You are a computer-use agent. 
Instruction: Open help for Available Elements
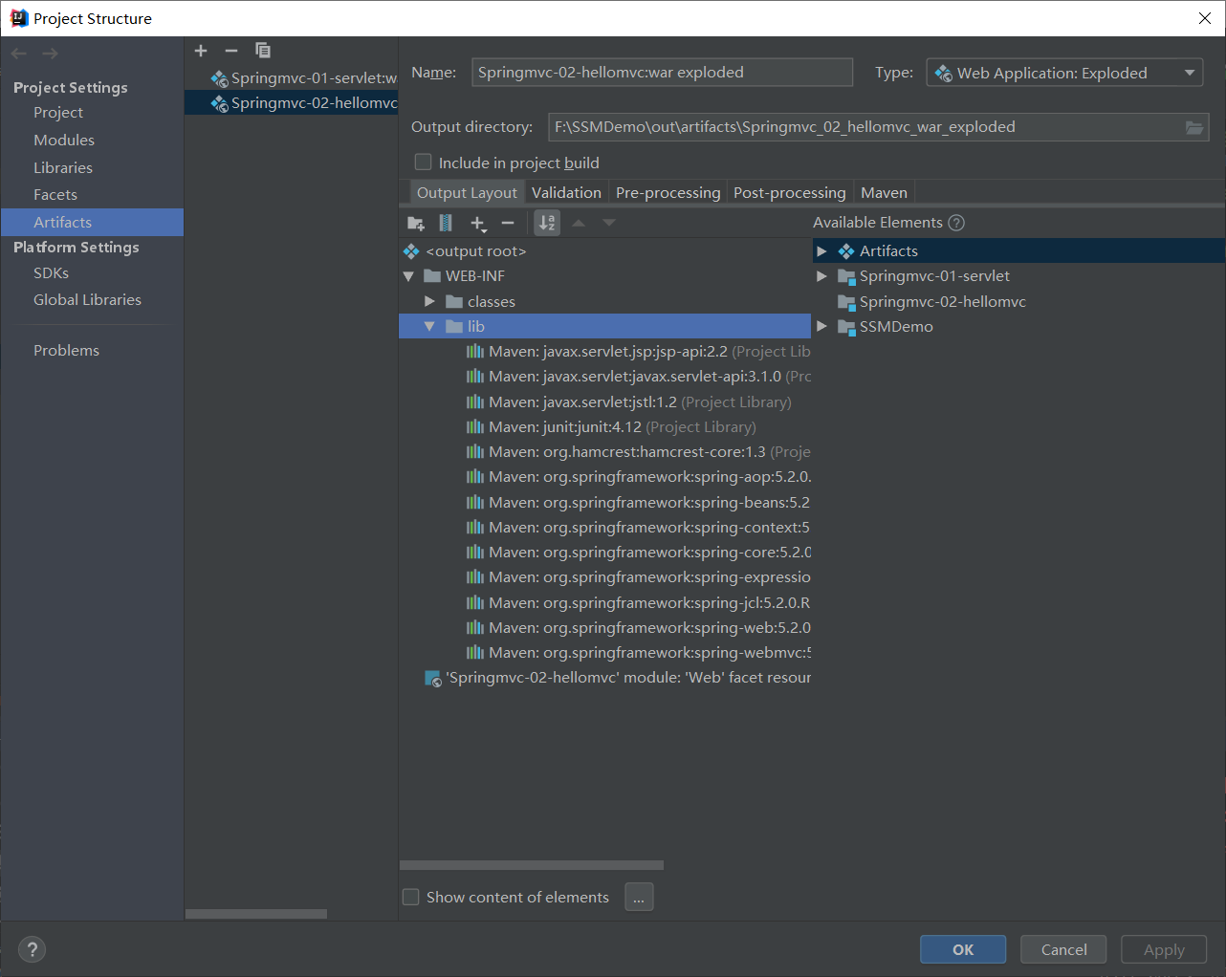tap(956, 223)
